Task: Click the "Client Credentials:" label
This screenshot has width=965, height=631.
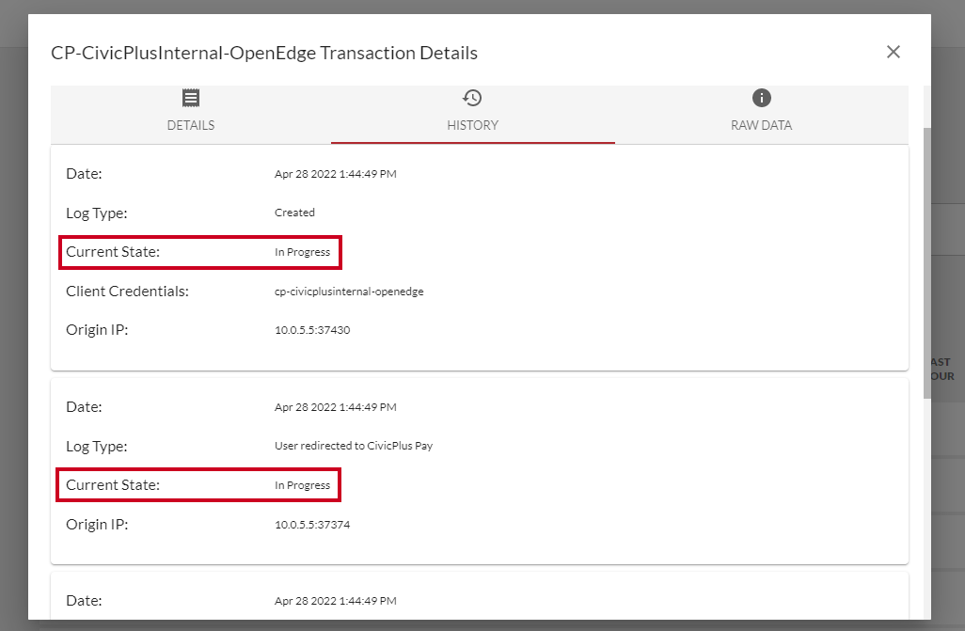Action: [x=127, y=292]
